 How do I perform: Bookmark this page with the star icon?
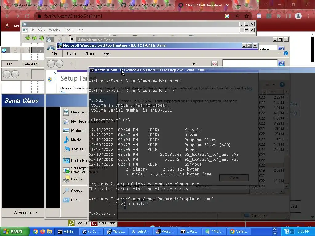click(x=246, y=16)
